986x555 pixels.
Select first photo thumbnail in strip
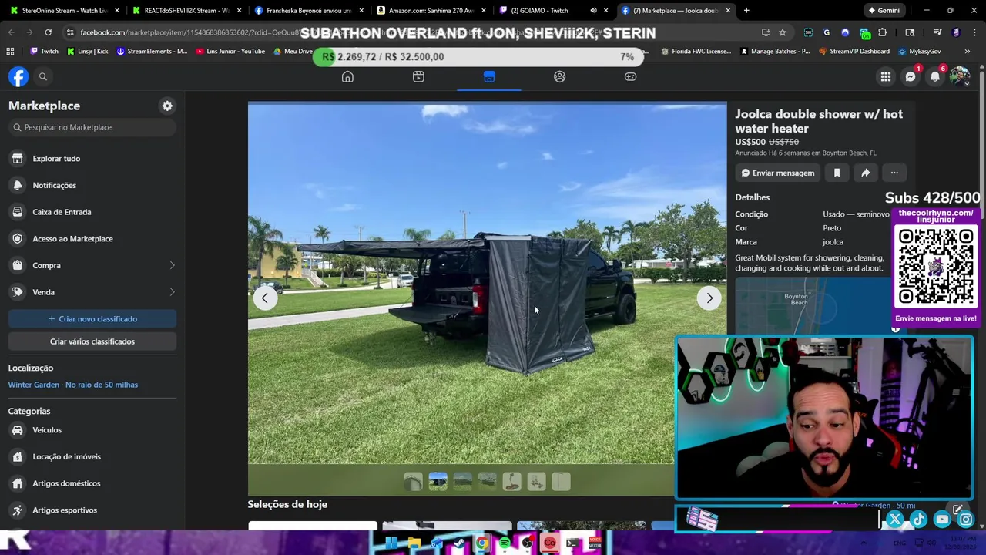(413, 482)
